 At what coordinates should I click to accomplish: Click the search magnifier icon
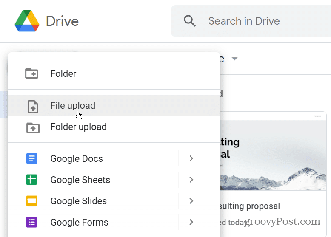click(x=189, y=21)
